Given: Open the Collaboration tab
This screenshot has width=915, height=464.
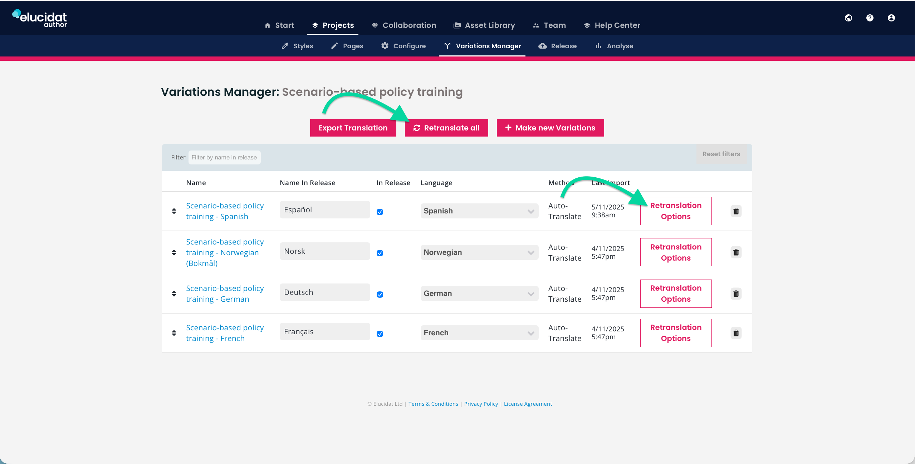Looking at the screenshot, I should click(x=404, y=25).
